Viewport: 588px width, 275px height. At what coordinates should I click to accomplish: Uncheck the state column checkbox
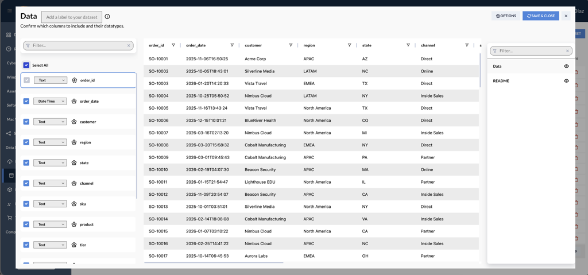pyautogui.click(x=26, y=163)
